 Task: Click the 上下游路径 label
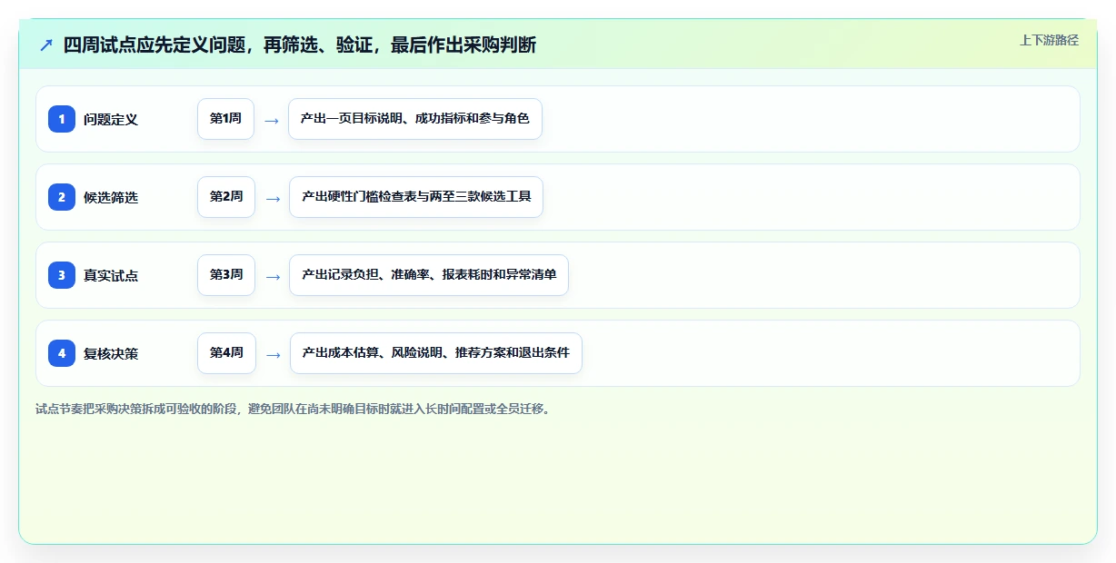1049,40
